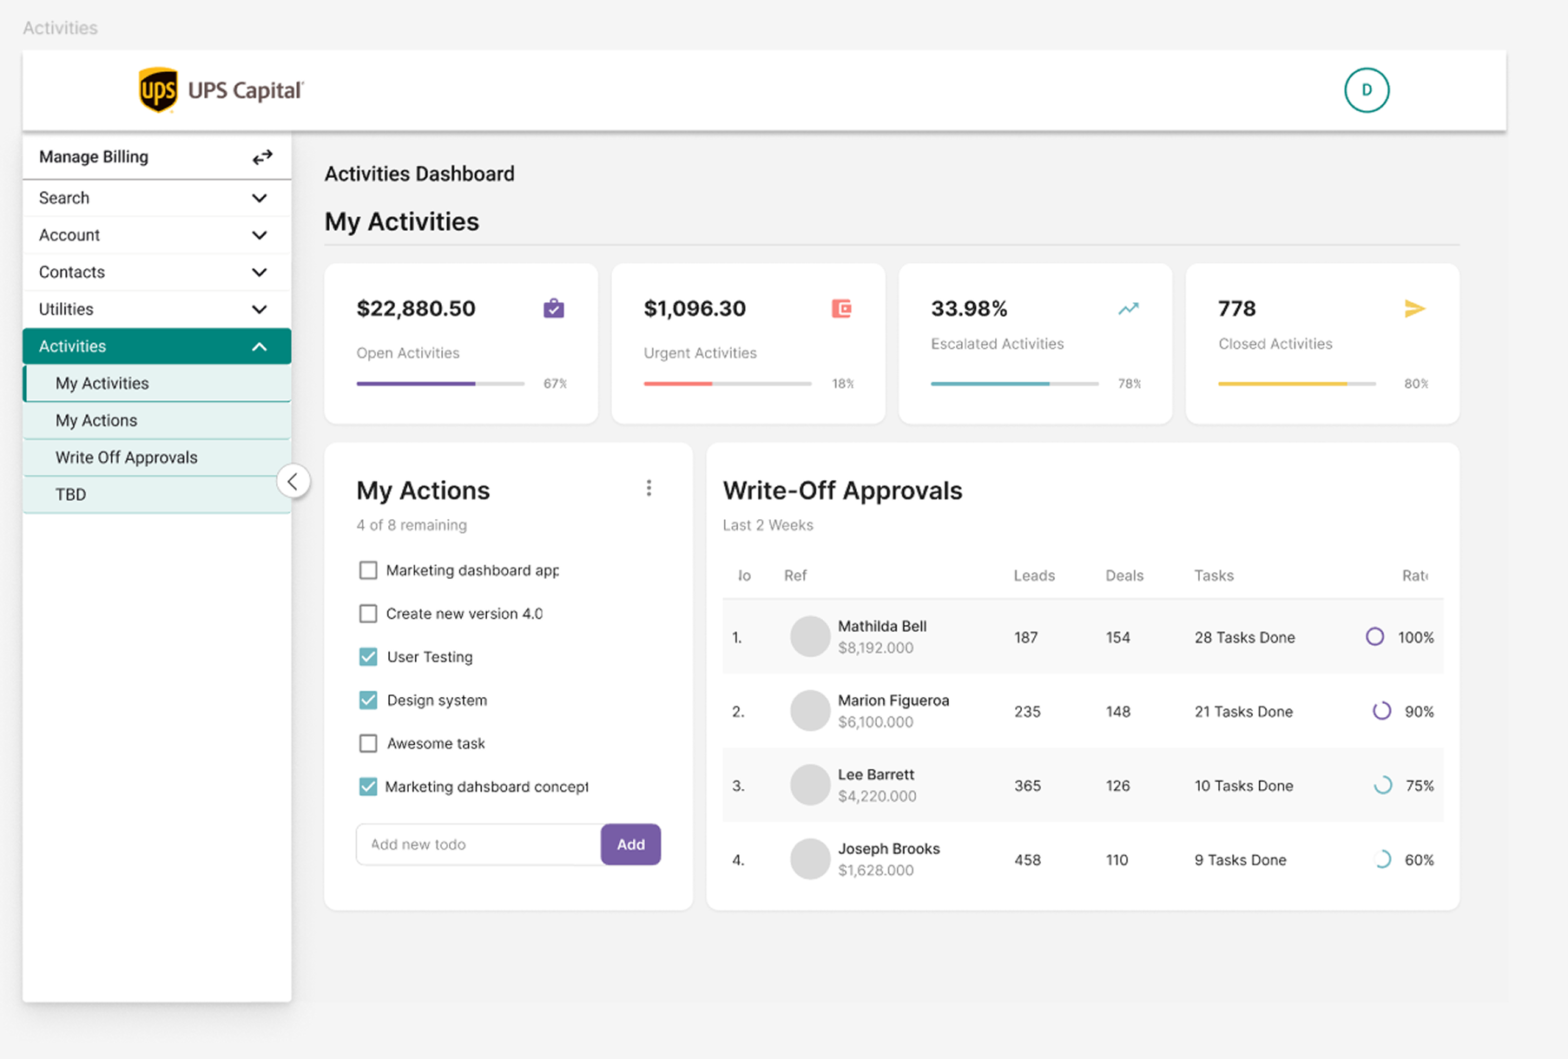Check the Create new version 4.0 task

(368, 614)
